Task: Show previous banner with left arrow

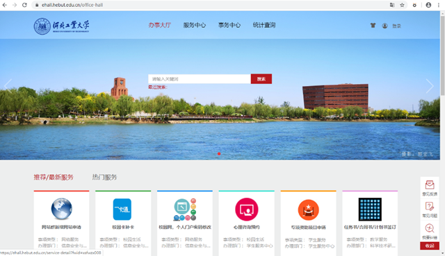Action: pos(8,86)
